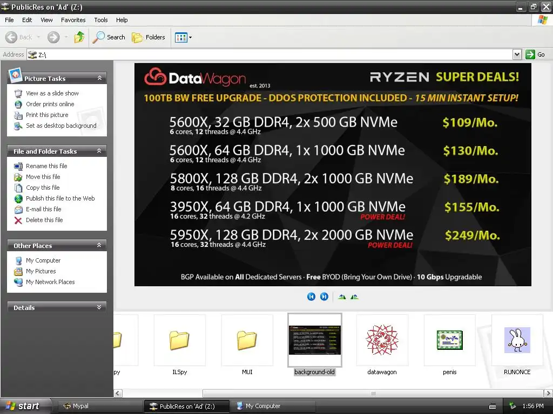The width and height of the screenshot is (553, 414).
Task: Click the filmstrip scroll left arrow
Action: (x=118, y=393)
